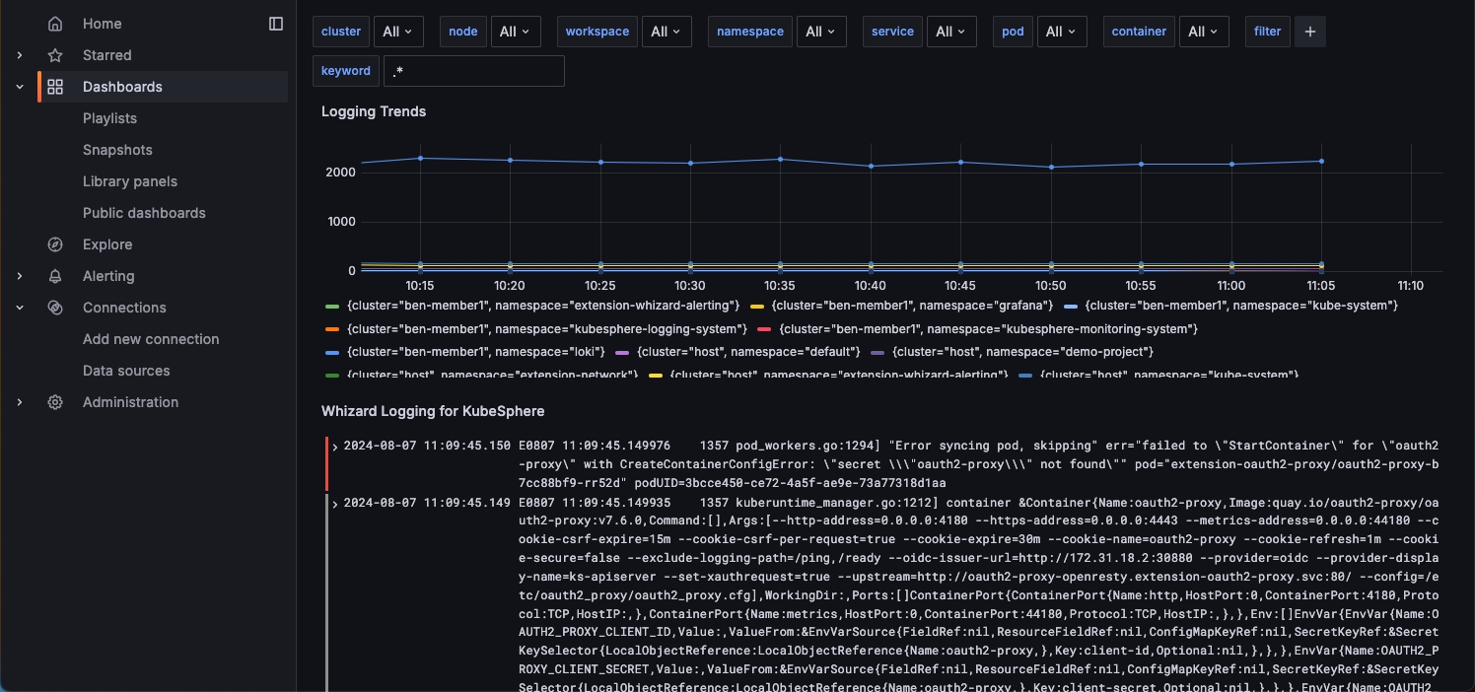Open the Add new connection link

click(x=151, y=339)
